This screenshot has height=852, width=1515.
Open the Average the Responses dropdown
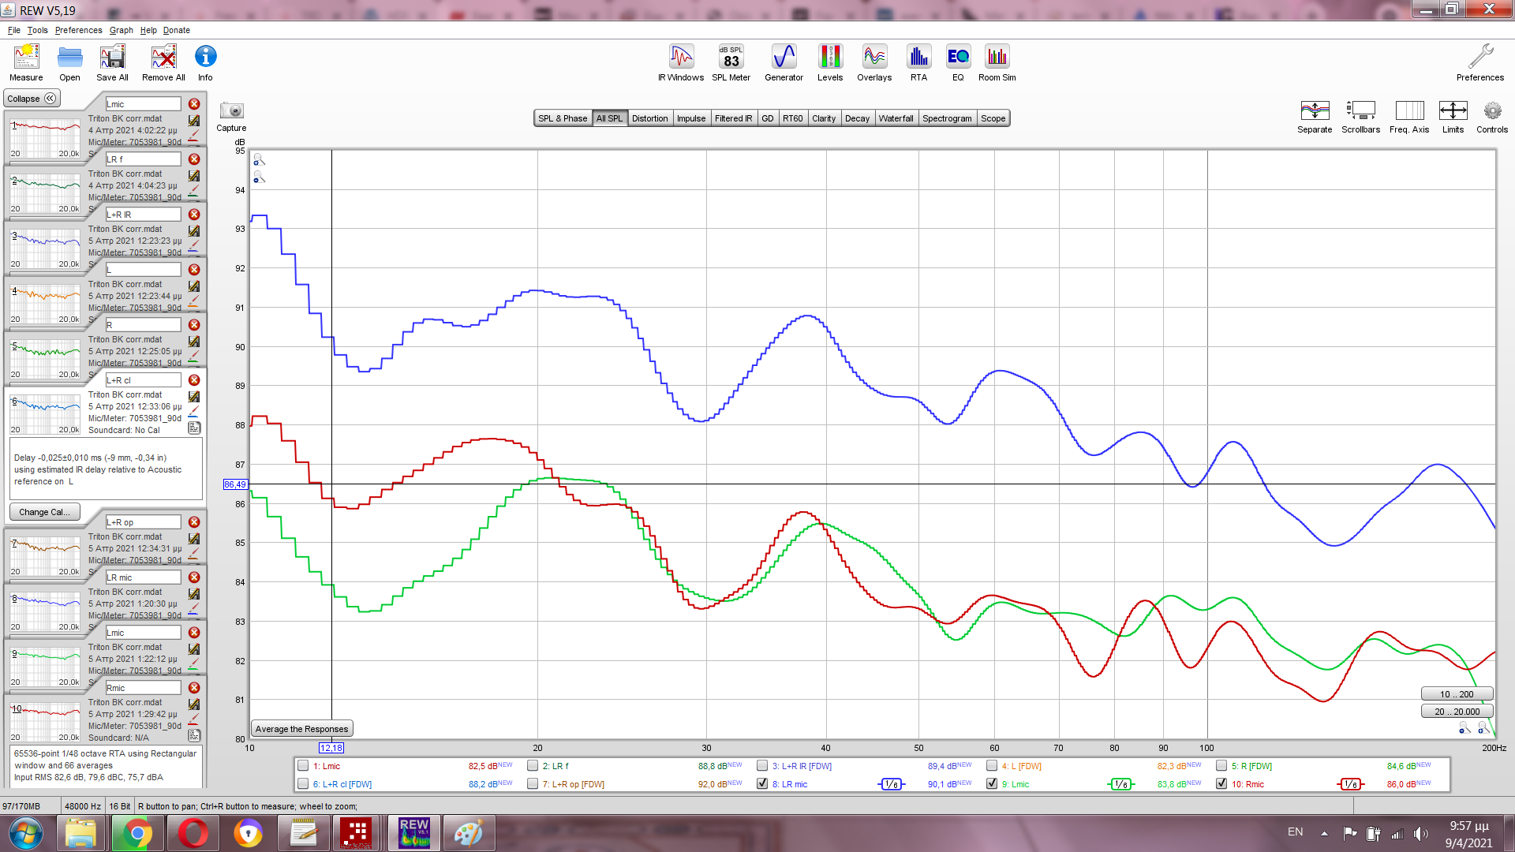coord(301,729)
